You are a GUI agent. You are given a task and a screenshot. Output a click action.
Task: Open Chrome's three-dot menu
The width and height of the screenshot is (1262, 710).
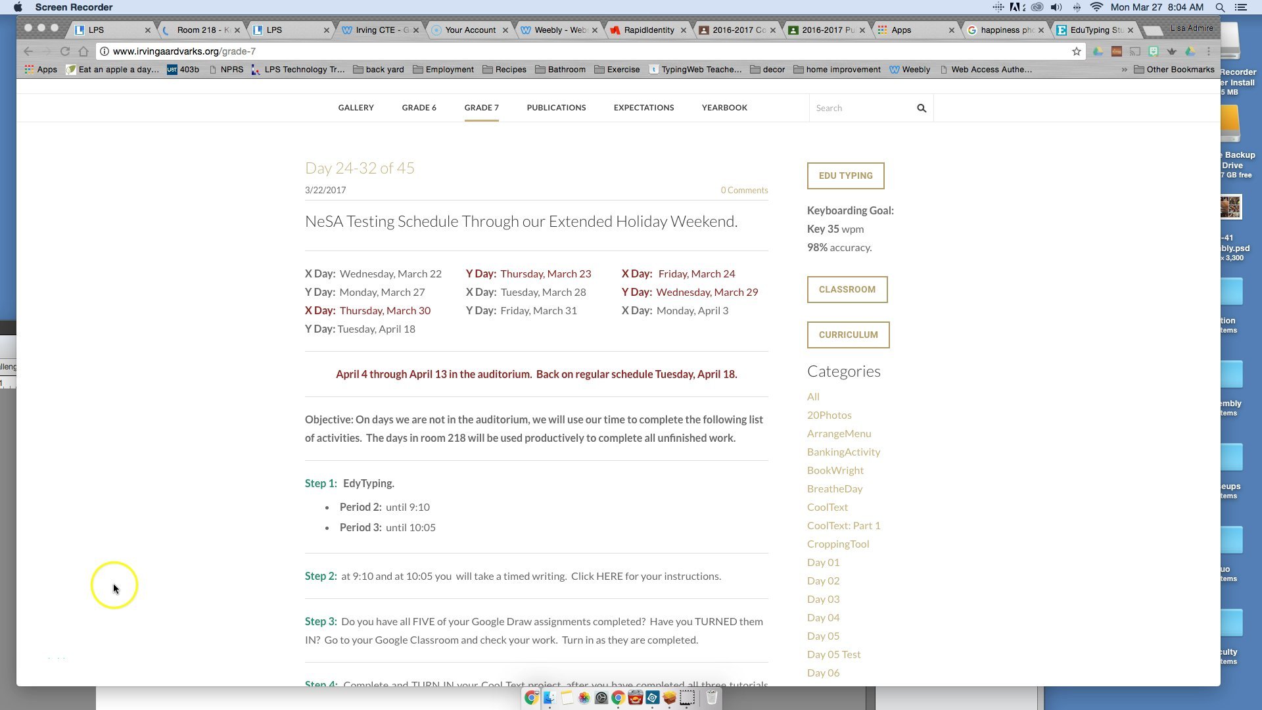pyautogui.click(x=1209, y=51)
